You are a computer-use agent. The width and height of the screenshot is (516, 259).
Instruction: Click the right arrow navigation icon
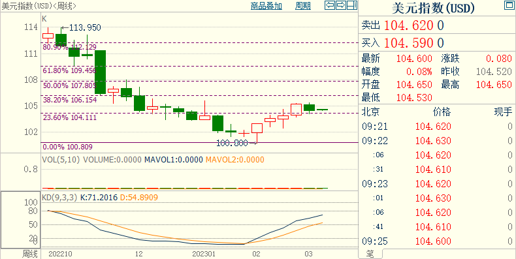click(x=341, y=5)
